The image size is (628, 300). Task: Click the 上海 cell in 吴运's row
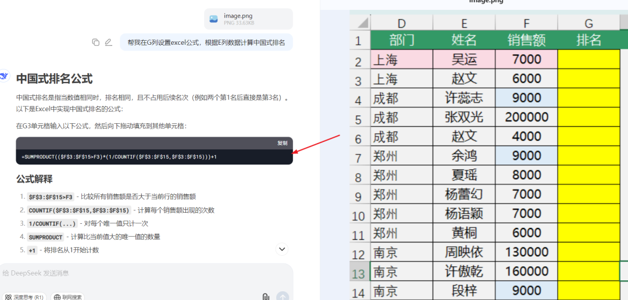[x=402, y=59]
